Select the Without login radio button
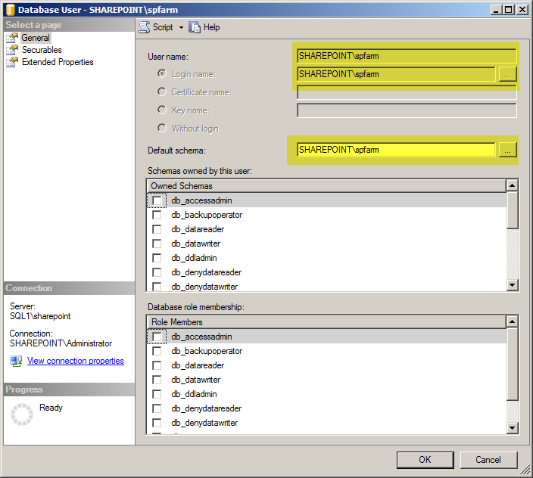Screen dimensions: 533x478 tap(162, 128)
